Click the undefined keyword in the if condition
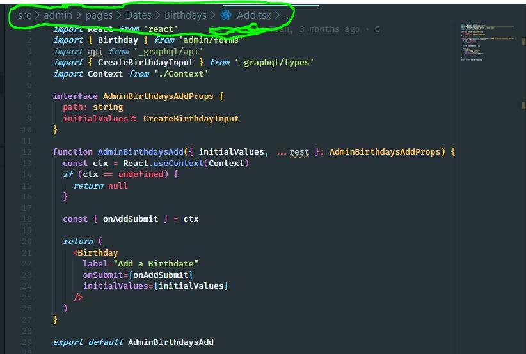 [141, 174]
